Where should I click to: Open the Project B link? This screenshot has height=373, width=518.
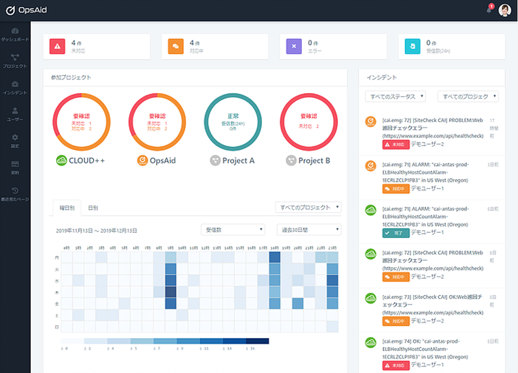tap(314, 161)
